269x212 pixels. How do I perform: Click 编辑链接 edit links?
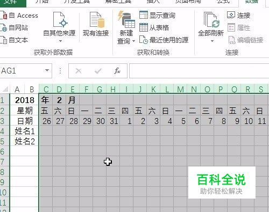tap(246, 40)
